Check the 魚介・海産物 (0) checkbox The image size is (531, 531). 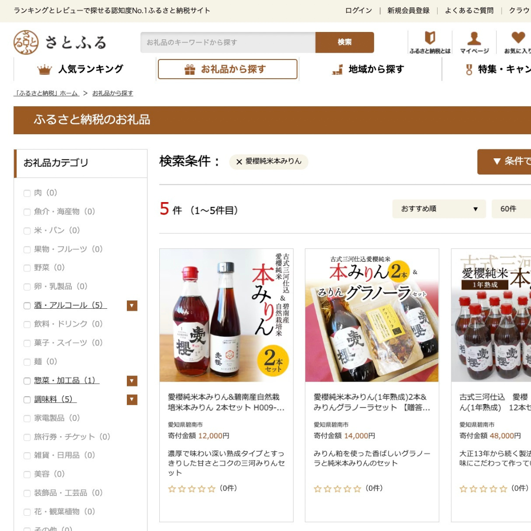click(x=27, y=212)
